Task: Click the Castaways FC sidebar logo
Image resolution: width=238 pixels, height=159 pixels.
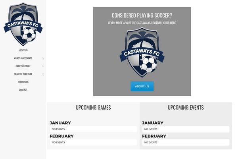Action: coord(23,25)
